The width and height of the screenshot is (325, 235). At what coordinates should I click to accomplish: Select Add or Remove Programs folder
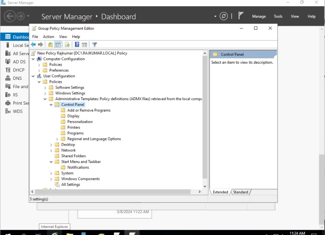pyautogui.click(x=89, y=110)
